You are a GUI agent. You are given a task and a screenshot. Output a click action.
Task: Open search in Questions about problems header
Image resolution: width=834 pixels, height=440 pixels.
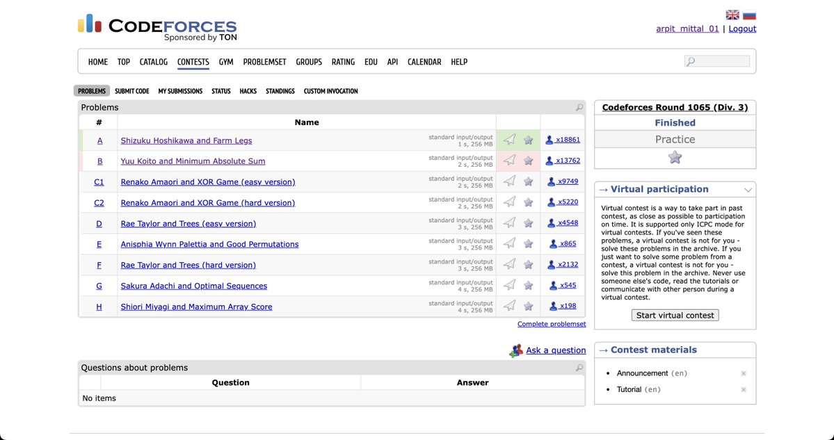click(579, 368)
